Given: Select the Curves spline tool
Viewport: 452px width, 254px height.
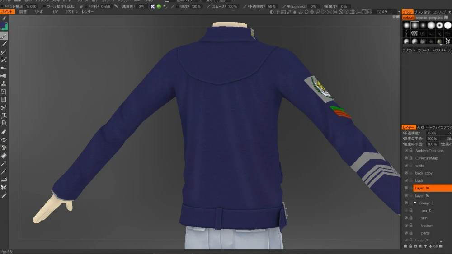Looking at the screenshot, I should pos(4,107).
